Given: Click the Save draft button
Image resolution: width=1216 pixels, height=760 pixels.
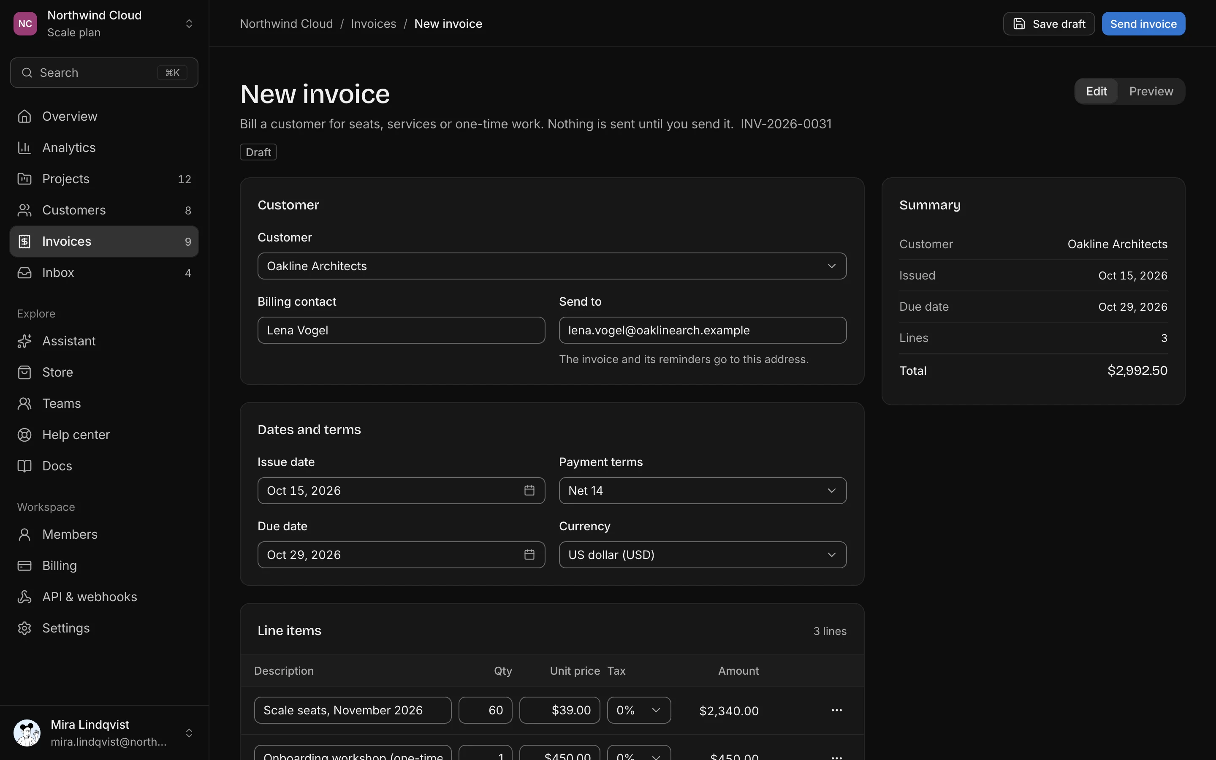Looking at the screenshot, I should click(1049, 24).
